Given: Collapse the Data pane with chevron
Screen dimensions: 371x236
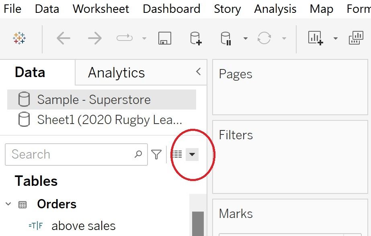Looking at the screenshot, I should pyautogui.click(x=198, y=72).
